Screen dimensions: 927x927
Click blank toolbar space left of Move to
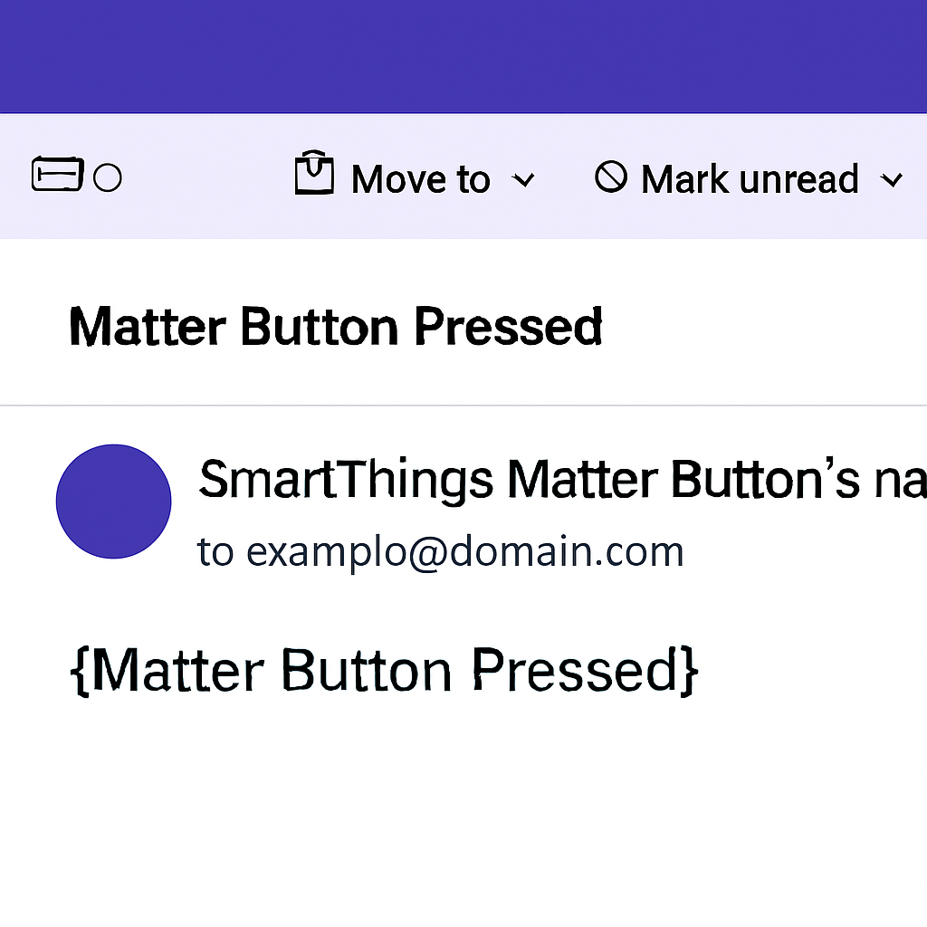coord(206,177)
